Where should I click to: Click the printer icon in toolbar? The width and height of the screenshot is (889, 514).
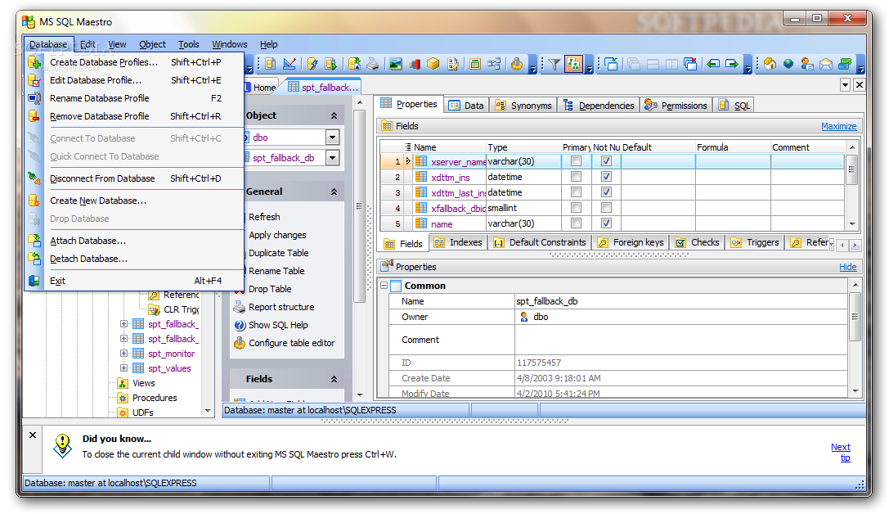coord(372,64)
